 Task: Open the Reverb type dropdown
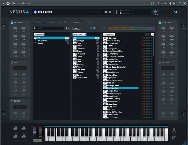[168, 68]
